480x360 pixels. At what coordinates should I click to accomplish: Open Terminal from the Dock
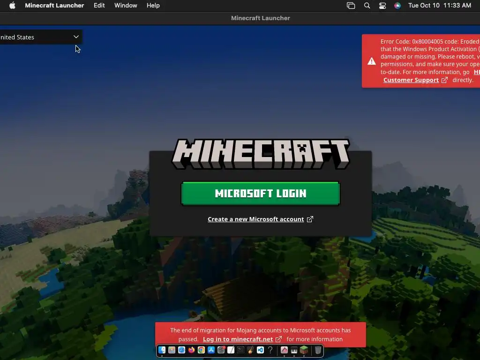(240, 350)
